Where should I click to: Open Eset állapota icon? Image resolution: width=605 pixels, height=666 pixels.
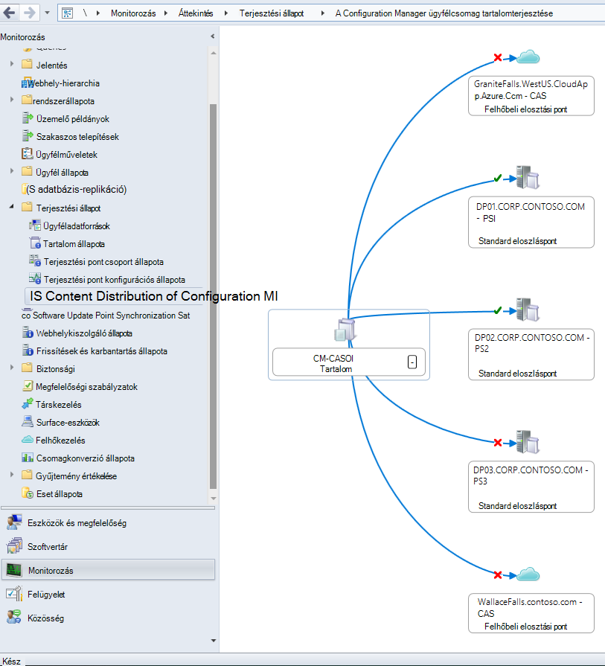[28, 493]
